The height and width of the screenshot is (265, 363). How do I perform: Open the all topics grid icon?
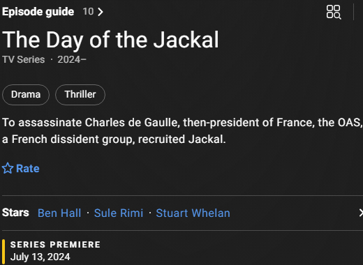[x=334, y=12]
